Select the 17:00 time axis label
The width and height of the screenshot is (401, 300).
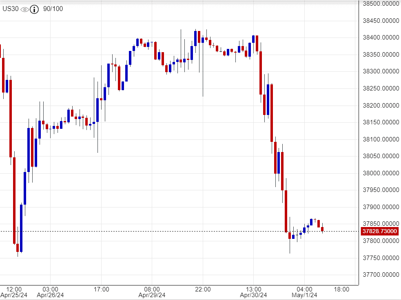(101, 289)
